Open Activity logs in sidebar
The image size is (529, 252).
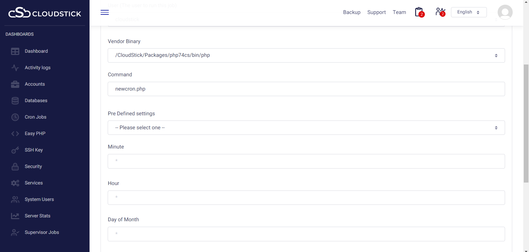pos(37,68)
